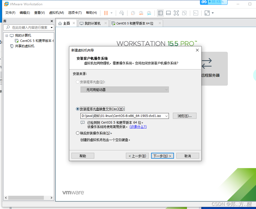Screen dimensions: 256x209
Task: Enter full screen mode via the toolbar icon
Action: pyautogui.click(x=176, y=13)
